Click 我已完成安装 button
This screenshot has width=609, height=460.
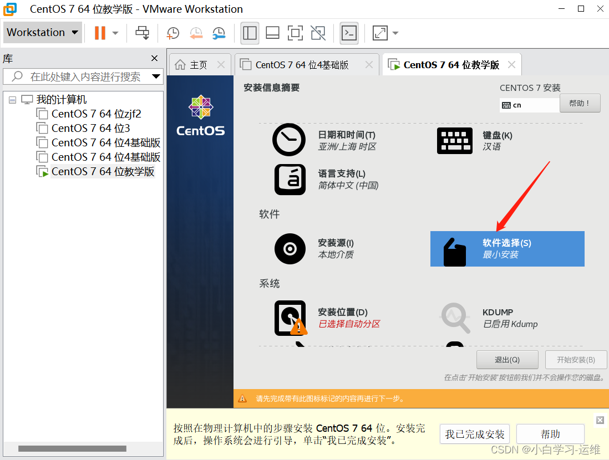(475, 434)
